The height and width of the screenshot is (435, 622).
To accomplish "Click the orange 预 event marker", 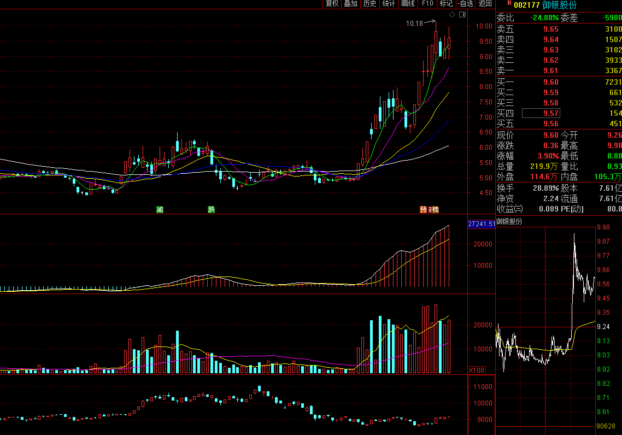I will tap(423, 209).
